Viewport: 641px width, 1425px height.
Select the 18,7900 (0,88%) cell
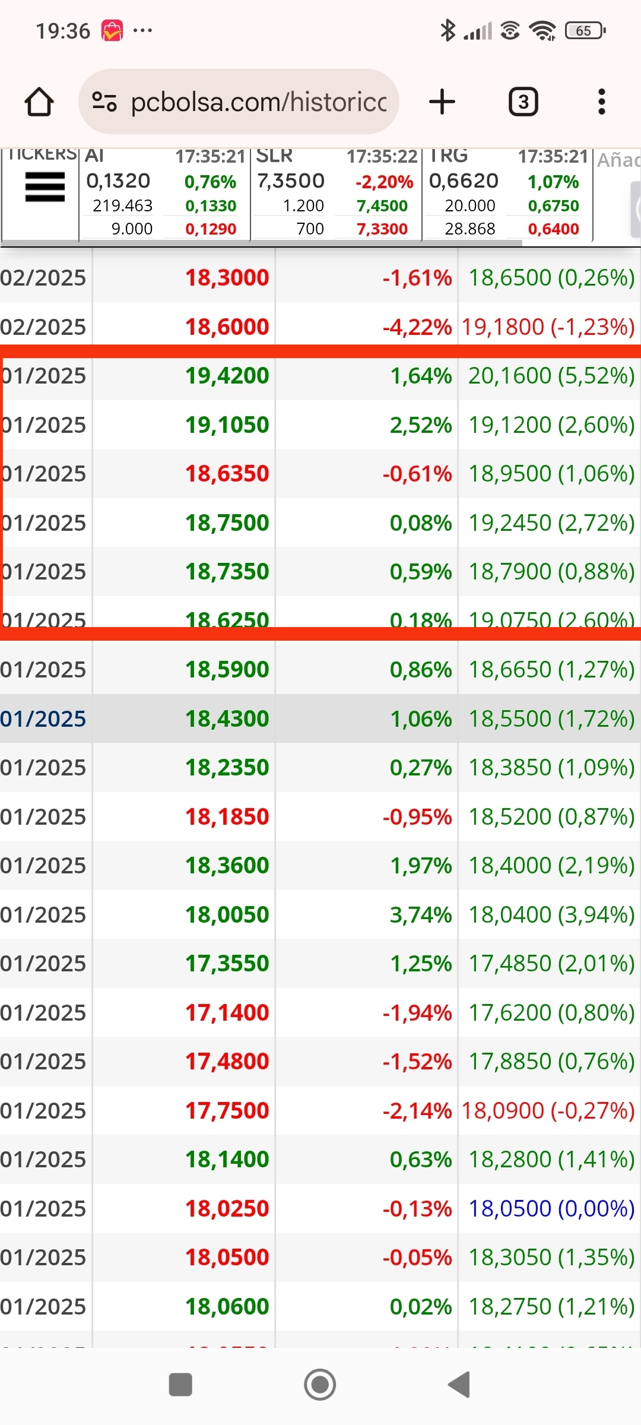tap(551, 572)
